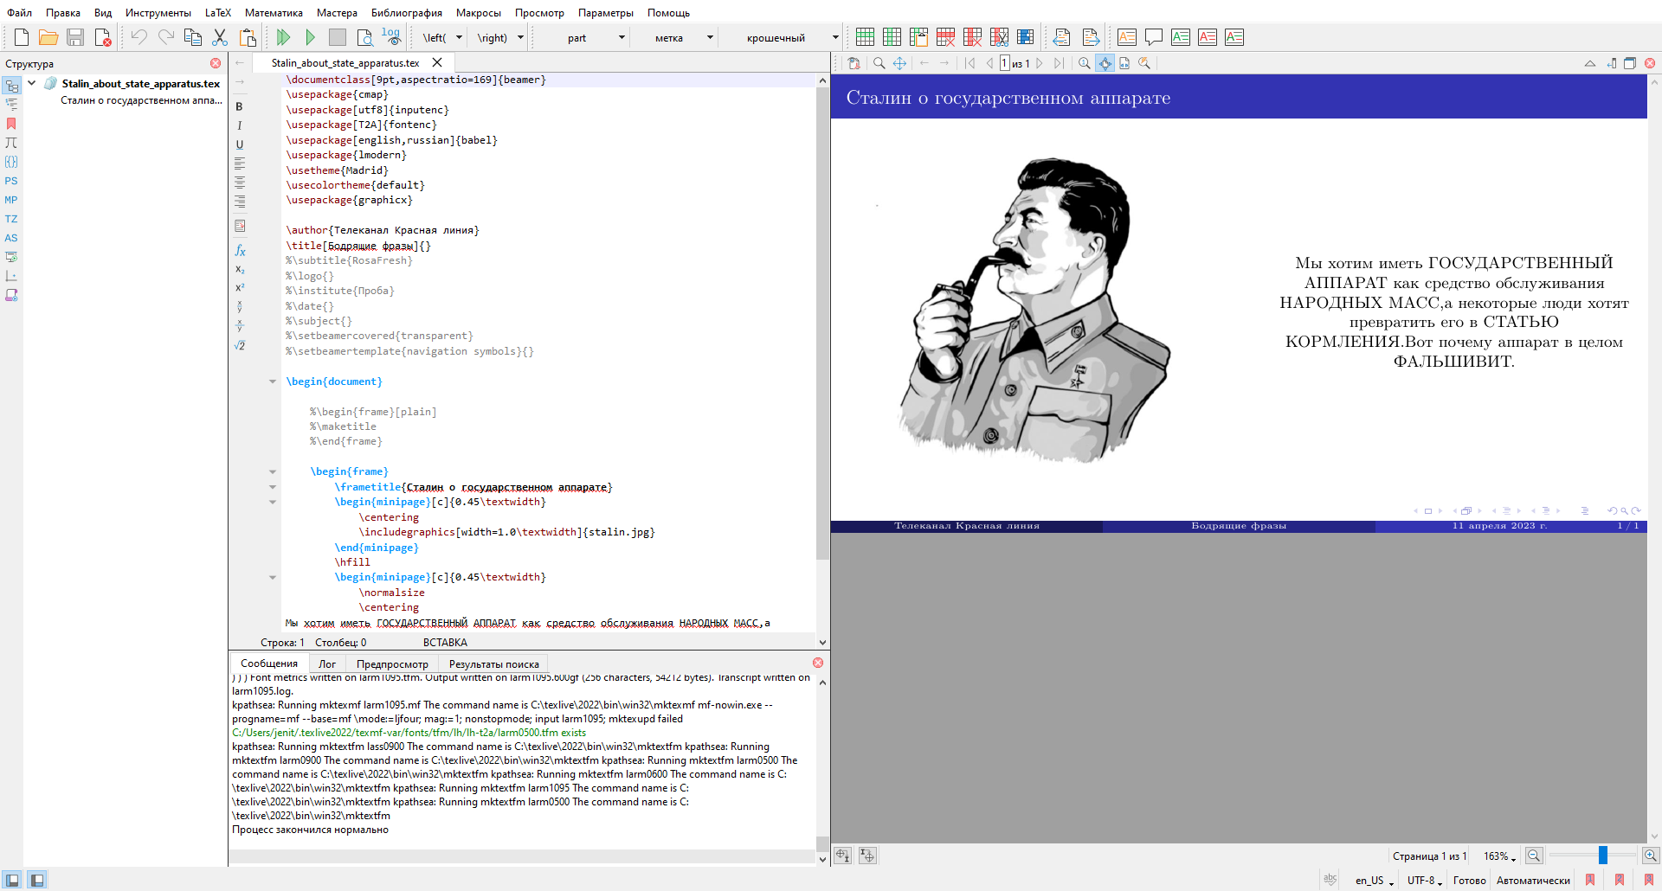Create a new document with the New icon

[22, 37]
